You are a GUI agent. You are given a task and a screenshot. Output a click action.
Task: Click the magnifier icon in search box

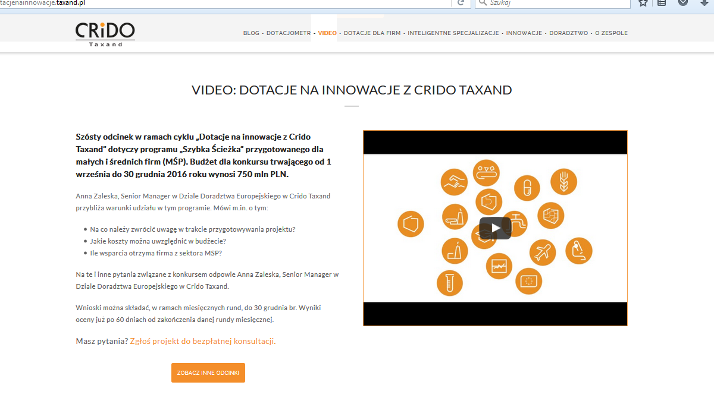tap(483, 3)
